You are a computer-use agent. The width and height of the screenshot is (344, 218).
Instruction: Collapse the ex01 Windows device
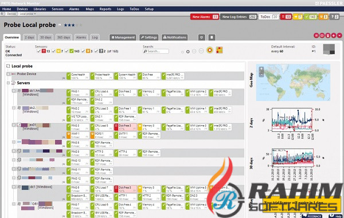coord(14,124)
